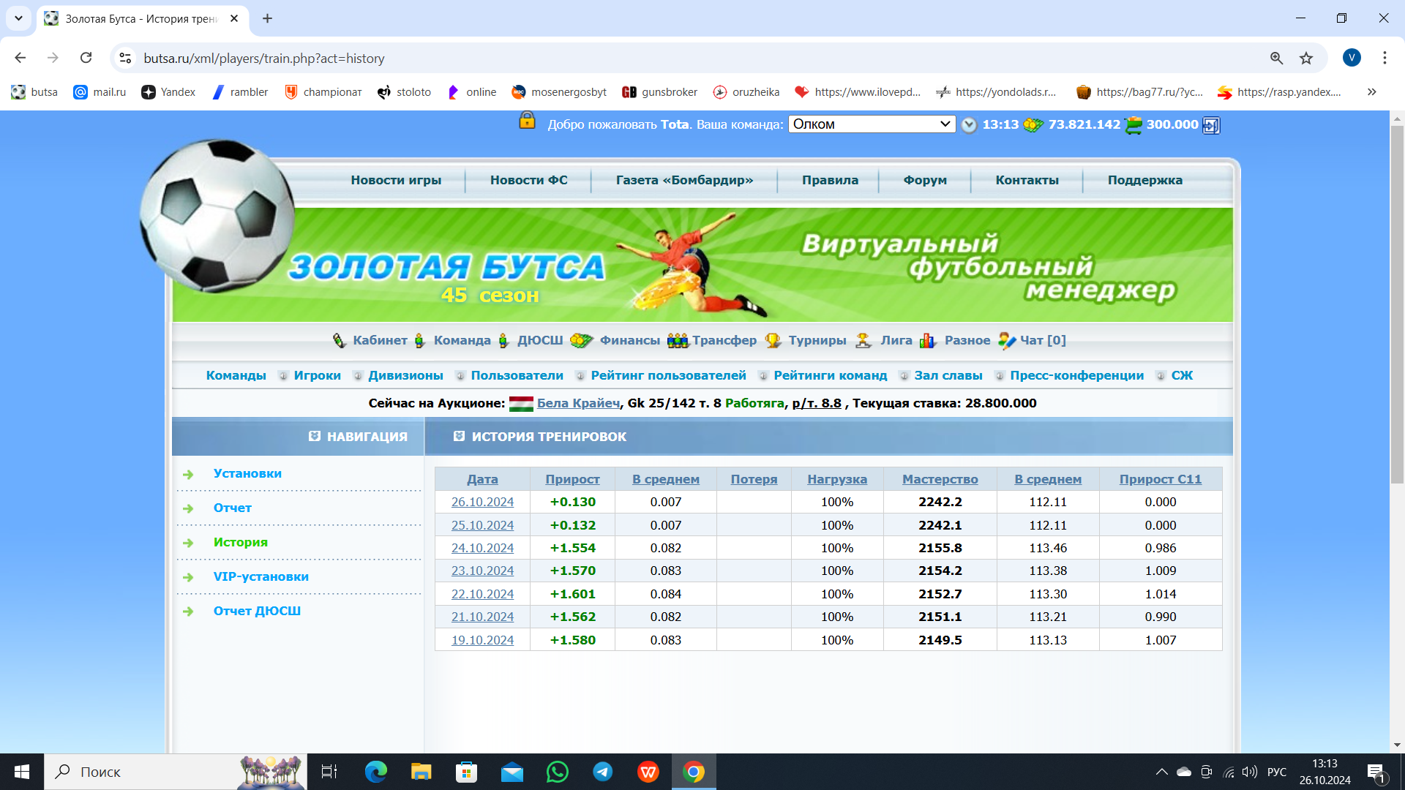Screen dimensions: 1405x790
Task: Click the soccer ball site logo
Action: [217, 216]
